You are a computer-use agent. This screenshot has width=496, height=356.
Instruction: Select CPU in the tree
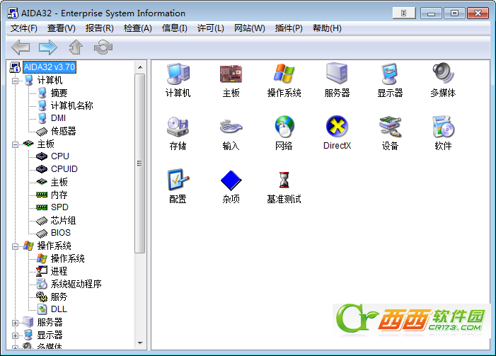pos(59,156)
